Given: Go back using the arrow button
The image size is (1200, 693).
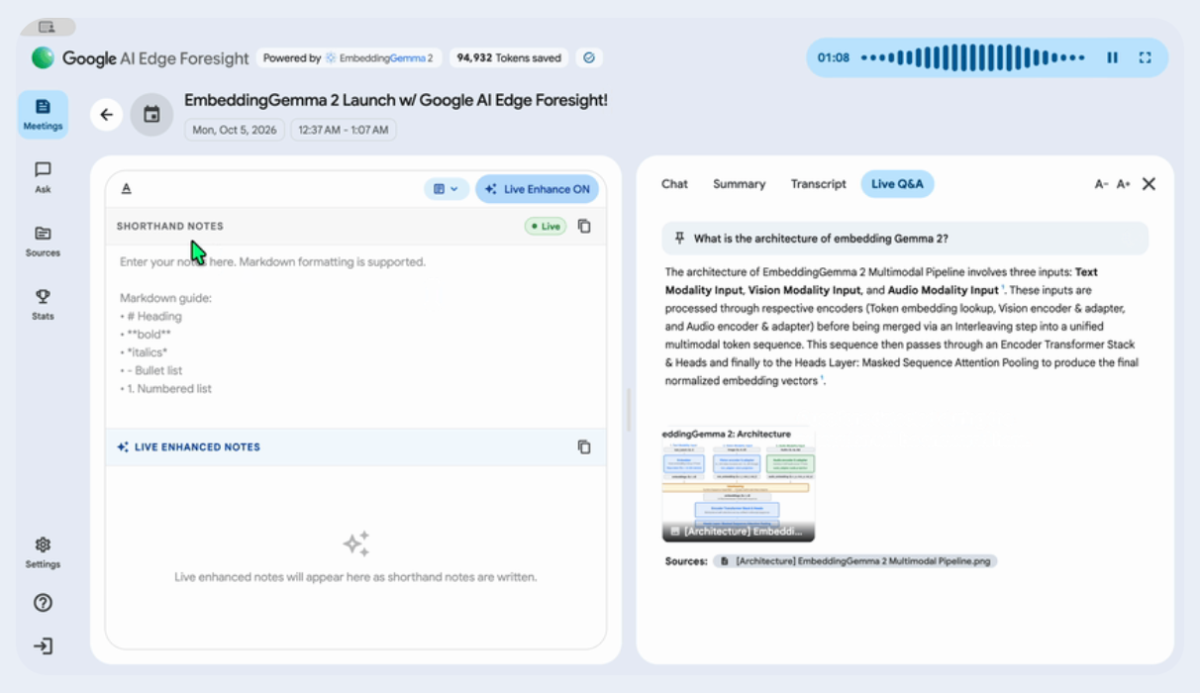Looking at the screenshot, I should [x=106, y=115].
